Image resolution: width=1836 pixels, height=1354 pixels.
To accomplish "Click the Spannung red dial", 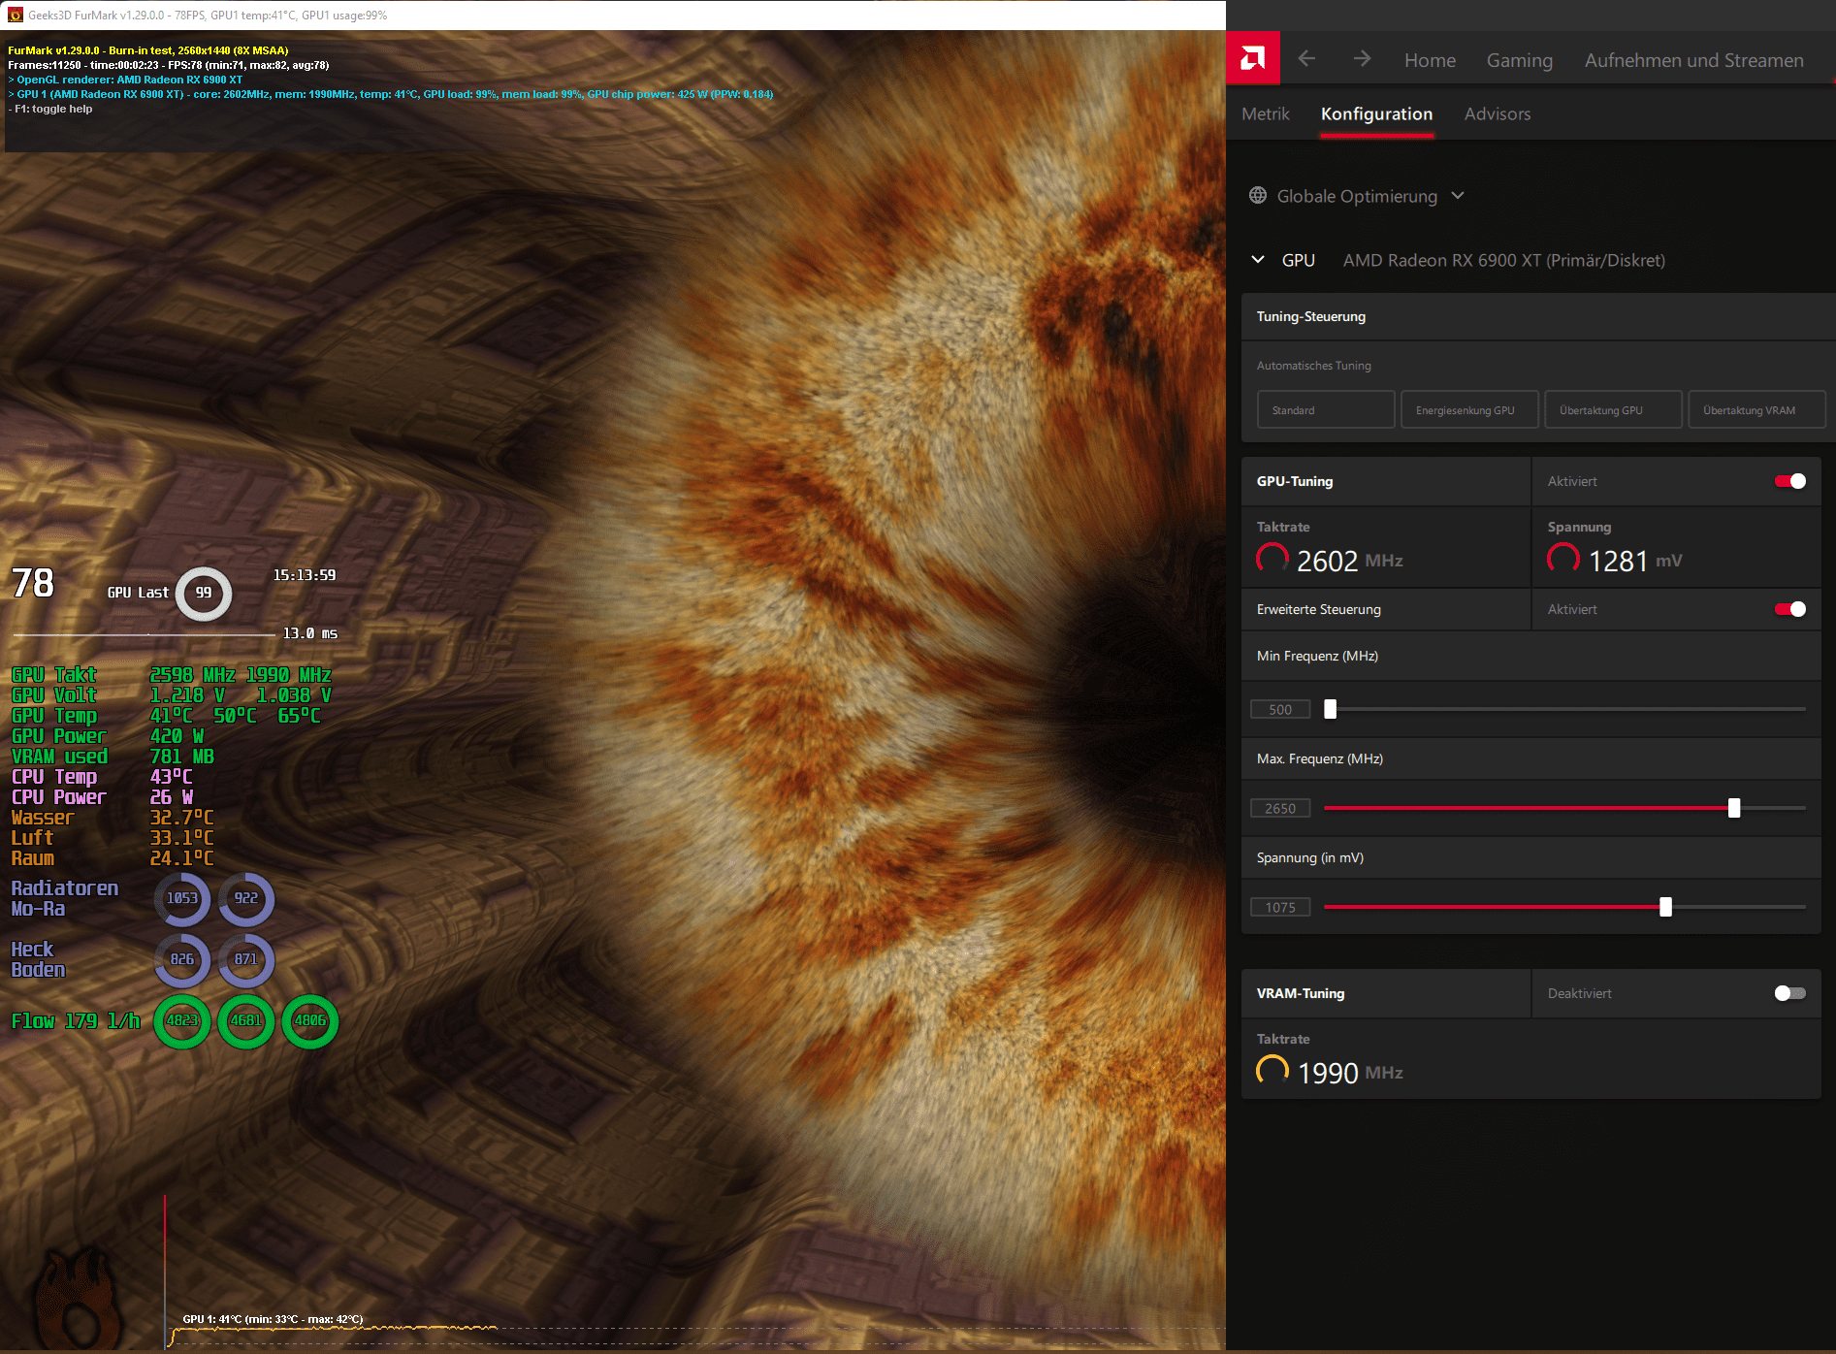I will pyautogui.click(x=1563, y=559).
